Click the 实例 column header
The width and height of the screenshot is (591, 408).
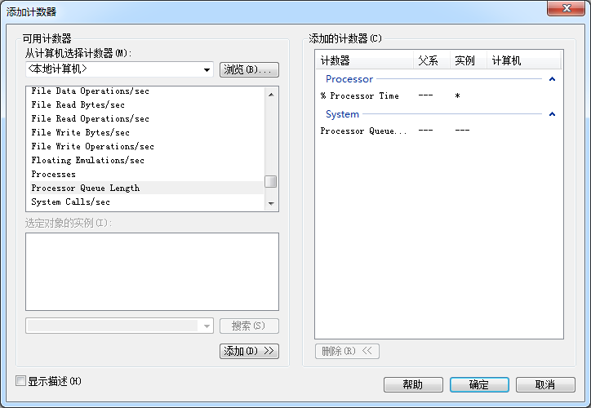click(465, 60)
